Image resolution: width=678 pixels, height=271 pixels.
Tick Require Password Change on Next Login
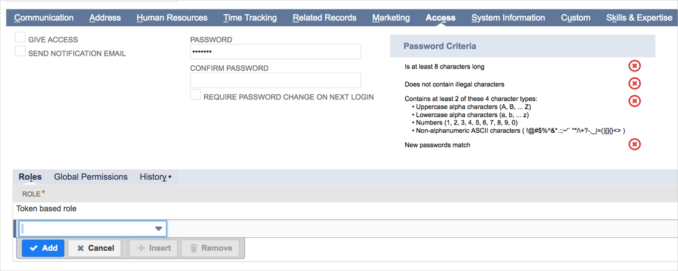tap(195, 95)
